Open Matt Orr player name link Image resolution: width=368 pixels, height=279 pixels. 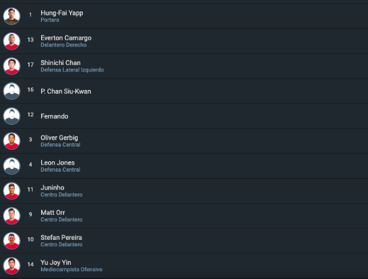click(53, 213)
